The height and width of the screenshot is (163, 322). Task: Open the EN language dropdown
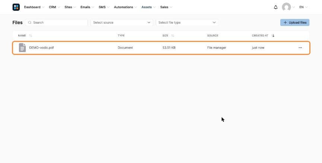click(x=303, y=7)
